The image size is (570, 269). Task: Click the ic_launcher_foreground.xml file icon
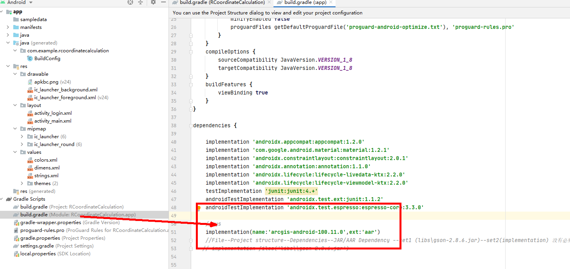pos(30,98)
